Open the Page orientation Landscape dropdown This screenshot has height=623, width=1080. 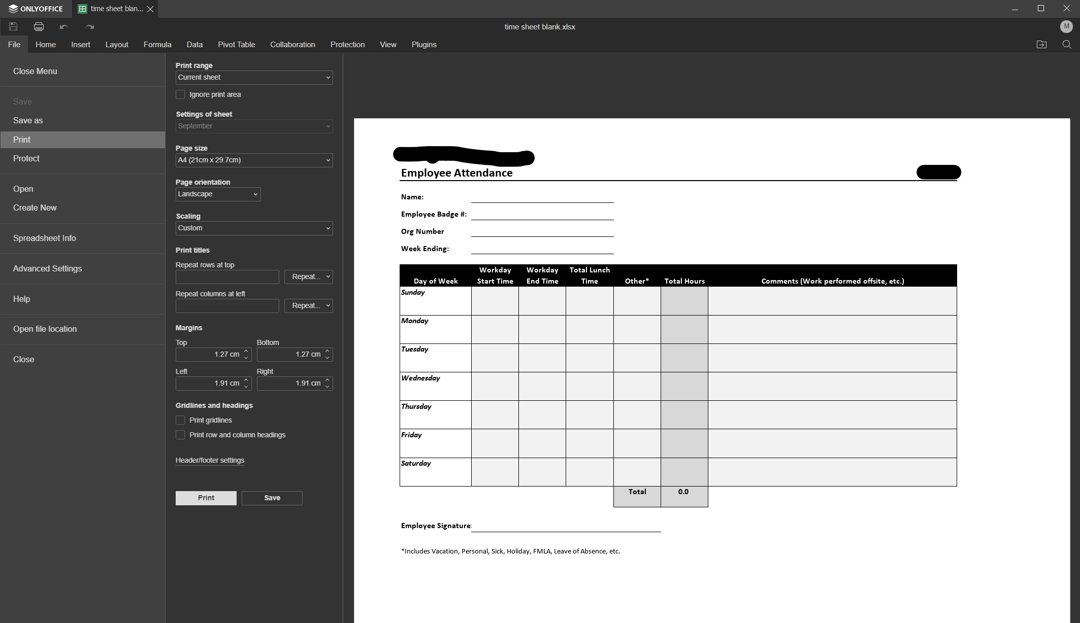tap(218, 194)
